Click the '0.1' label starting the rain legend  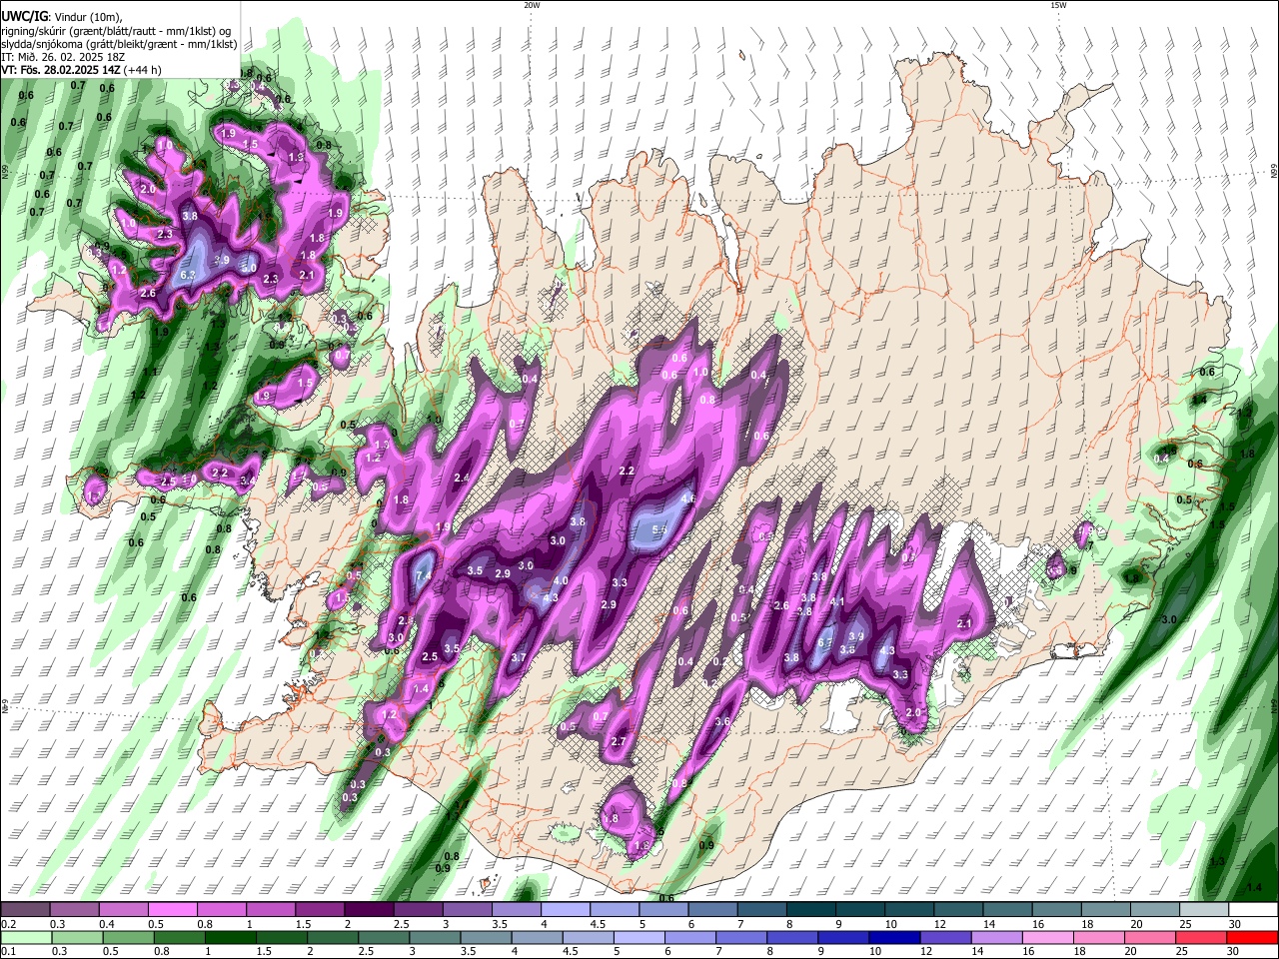[x=9, y=952]
